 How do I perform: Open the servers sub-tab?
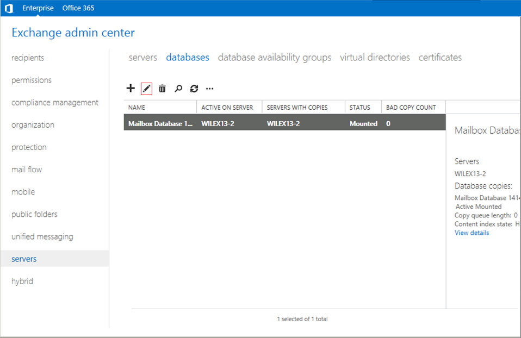[x=143, y=57]
